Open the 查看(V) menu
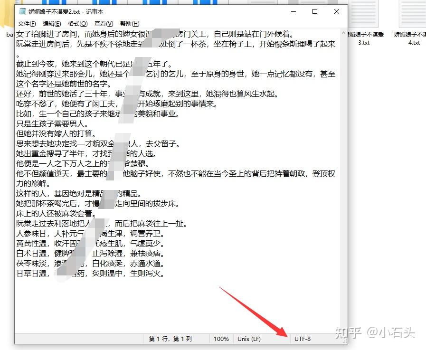Screen dimensions: 426x350 pos(104,24)
